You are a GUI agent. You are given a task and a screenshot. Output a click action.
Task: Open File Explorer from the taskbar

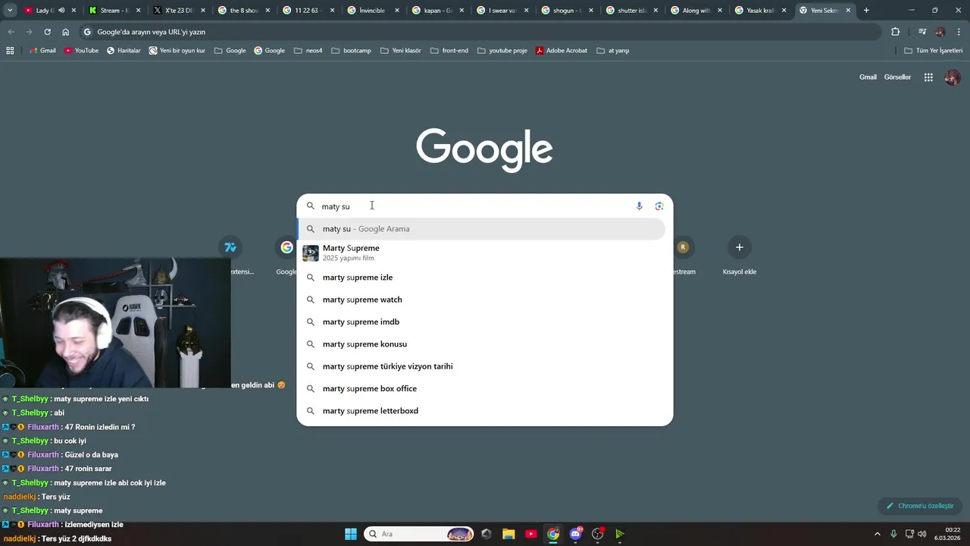click(x=508, y=534)
